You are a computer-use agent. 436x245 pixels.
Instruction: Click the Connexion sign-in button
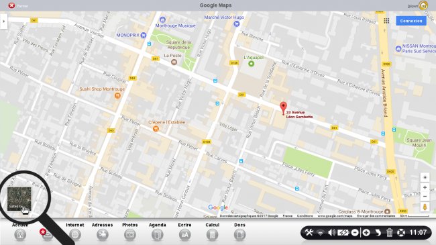(x=411, y=21)
